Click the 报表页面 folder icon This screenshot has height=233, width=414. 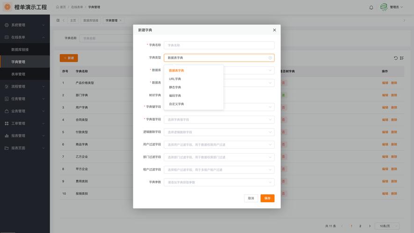(x=7, y=148)
